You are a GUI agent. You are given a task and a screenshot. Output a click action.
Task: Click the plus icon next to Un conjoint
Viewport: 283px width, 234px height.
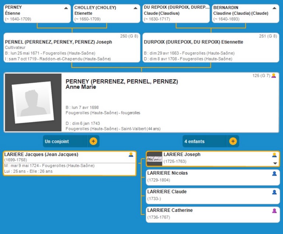tap(93, 141)
